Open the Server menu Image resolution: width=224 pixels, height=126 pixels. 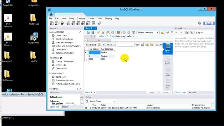pos(91,19)
